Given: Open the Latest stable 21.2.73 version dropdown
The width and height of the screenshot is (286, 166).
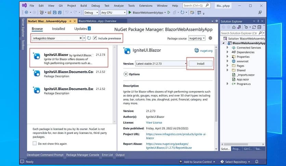Looking at the screenshot, I should point(161,63).
